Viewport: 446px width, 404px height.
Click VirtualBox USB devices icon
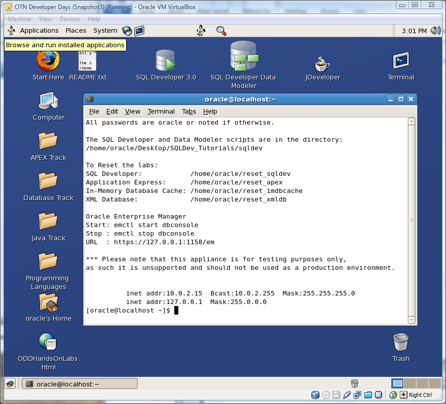point(347,395)
